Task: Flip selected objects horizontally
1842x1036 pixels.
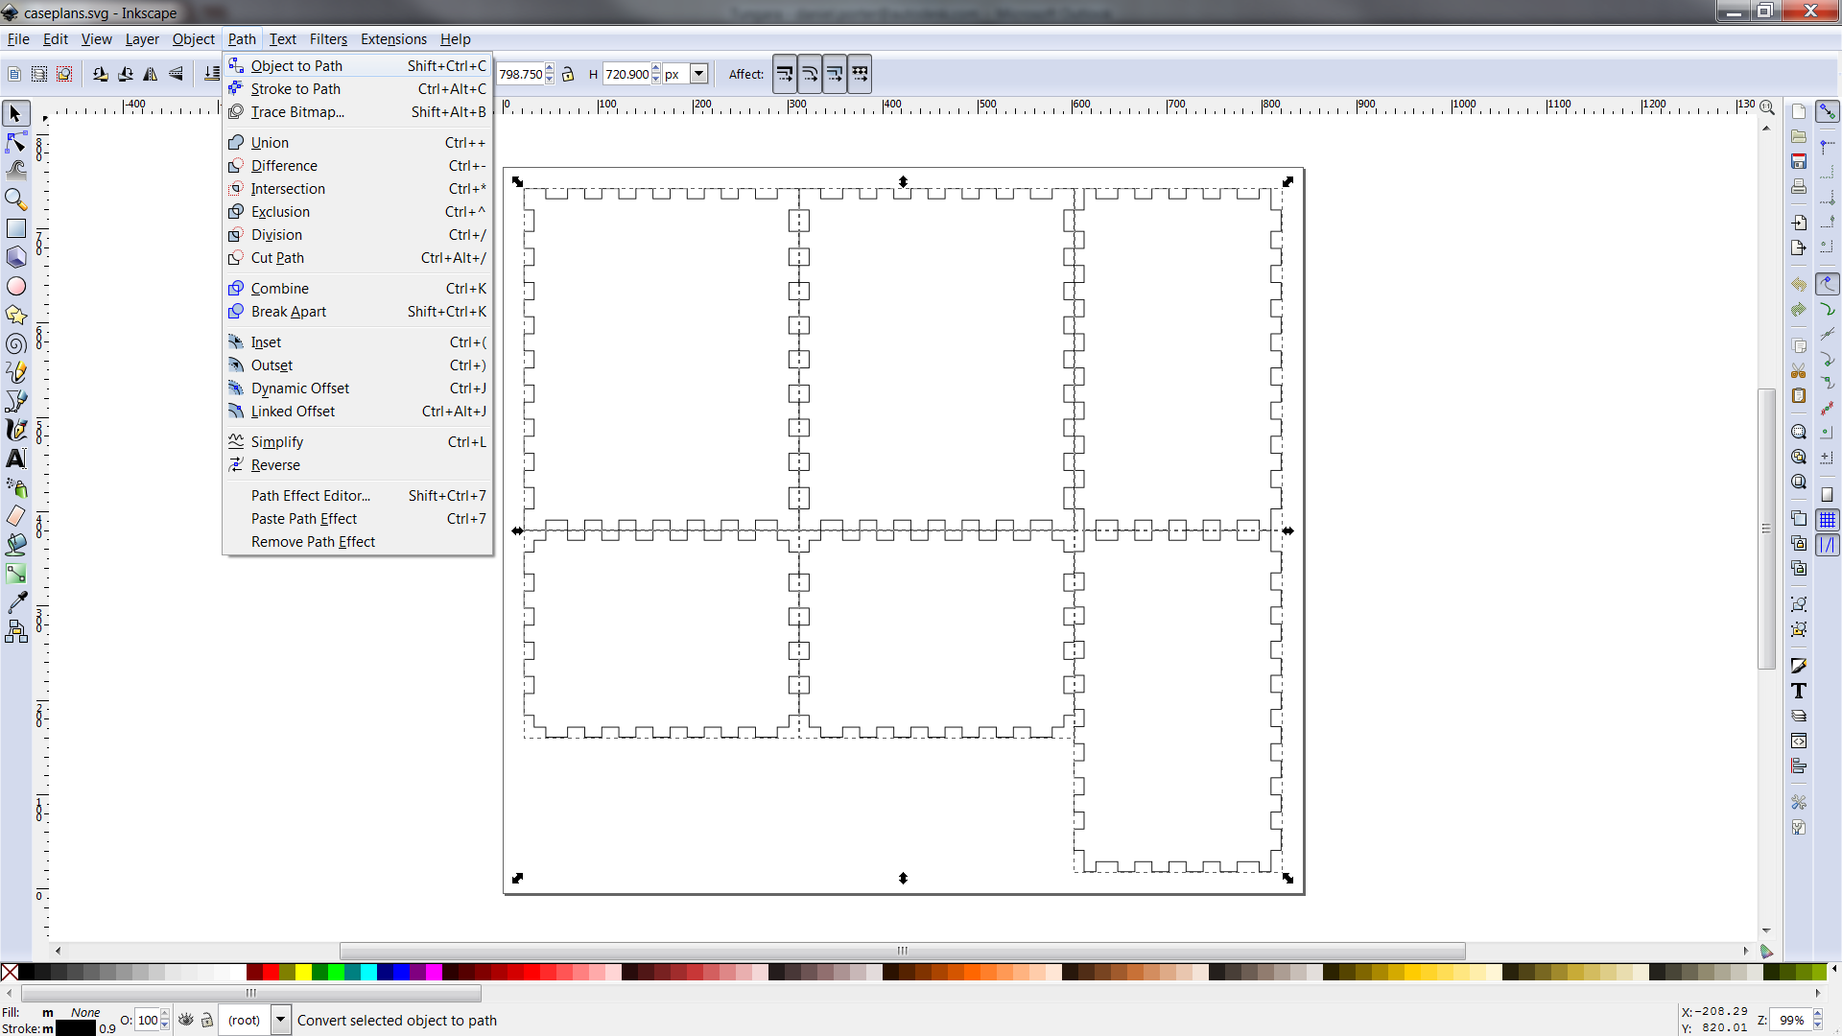Action: (151, 74)
